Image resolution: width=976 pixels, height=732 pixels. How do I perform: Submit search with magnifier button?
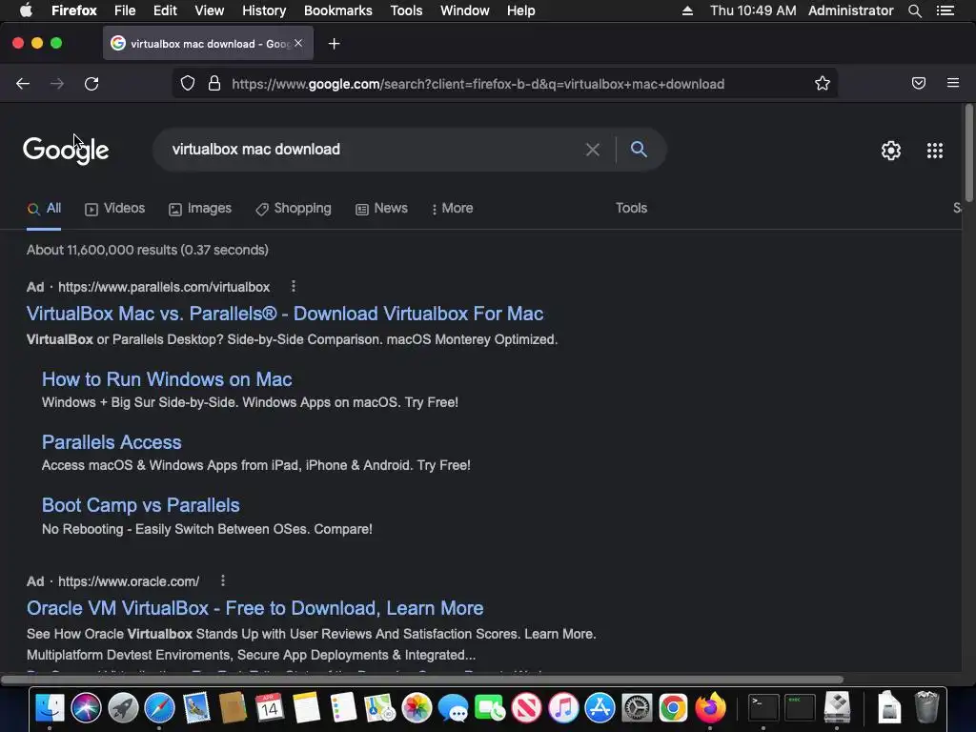click(x=639, y=150)
